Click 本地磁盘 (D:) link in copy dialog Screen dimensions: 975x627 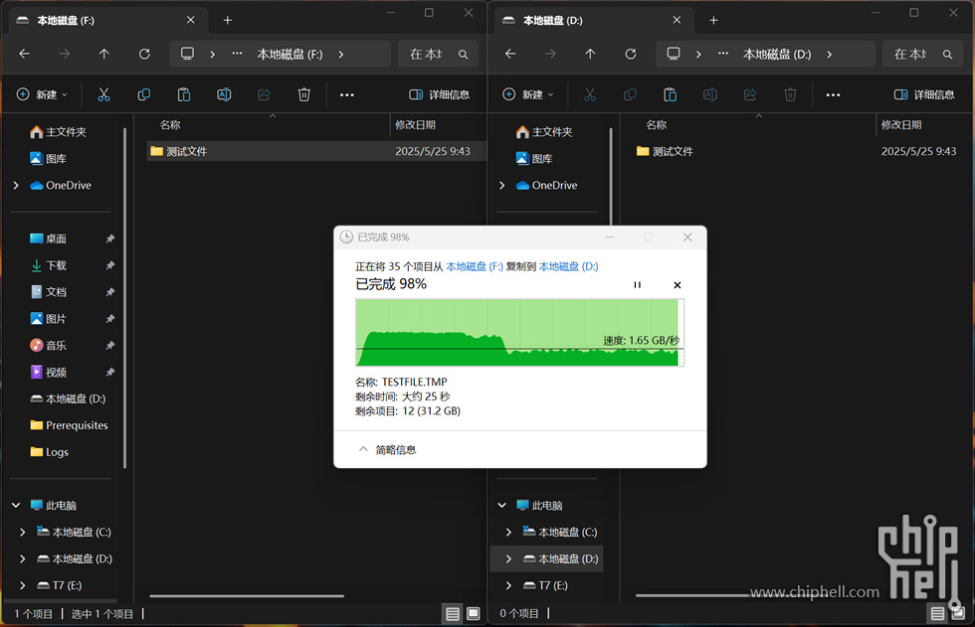[568, 266]
